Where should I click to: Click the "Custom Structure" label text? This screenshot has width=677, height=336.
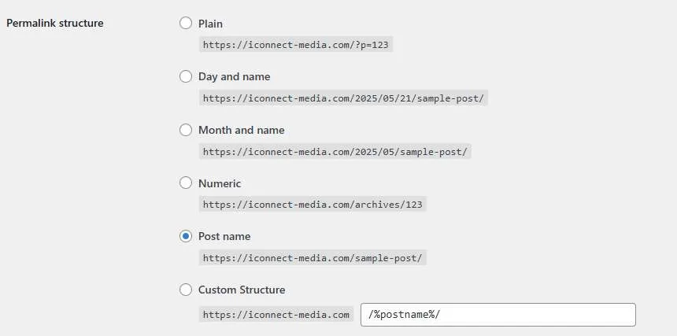(x=242, y=290)
